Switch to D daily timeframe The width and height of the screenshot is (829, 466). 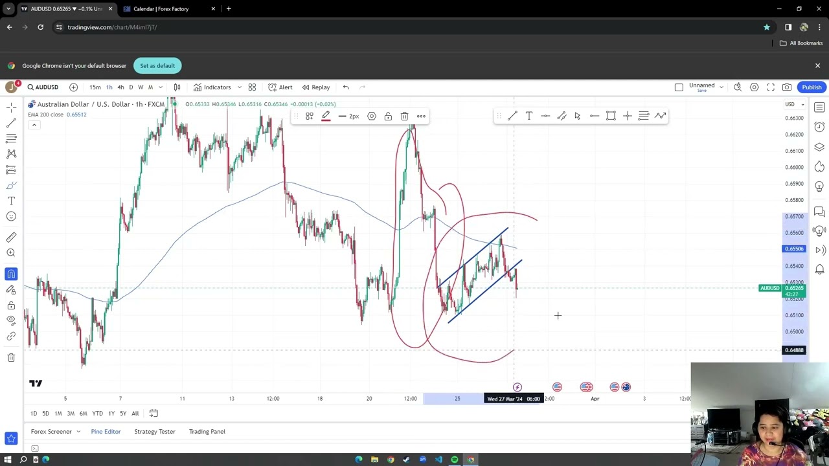tap(131, 87)
